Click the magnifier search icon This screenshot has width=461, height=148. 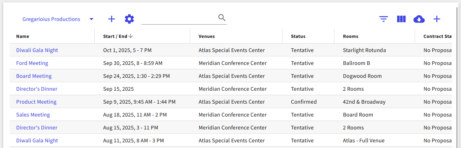pos(222,18)
